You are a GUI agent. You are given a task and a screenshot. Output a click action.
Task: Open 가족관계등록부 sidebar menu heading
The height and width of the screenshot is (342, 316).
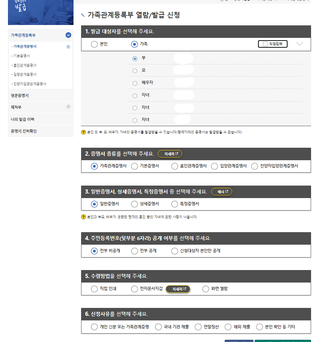tap(23, 35)
